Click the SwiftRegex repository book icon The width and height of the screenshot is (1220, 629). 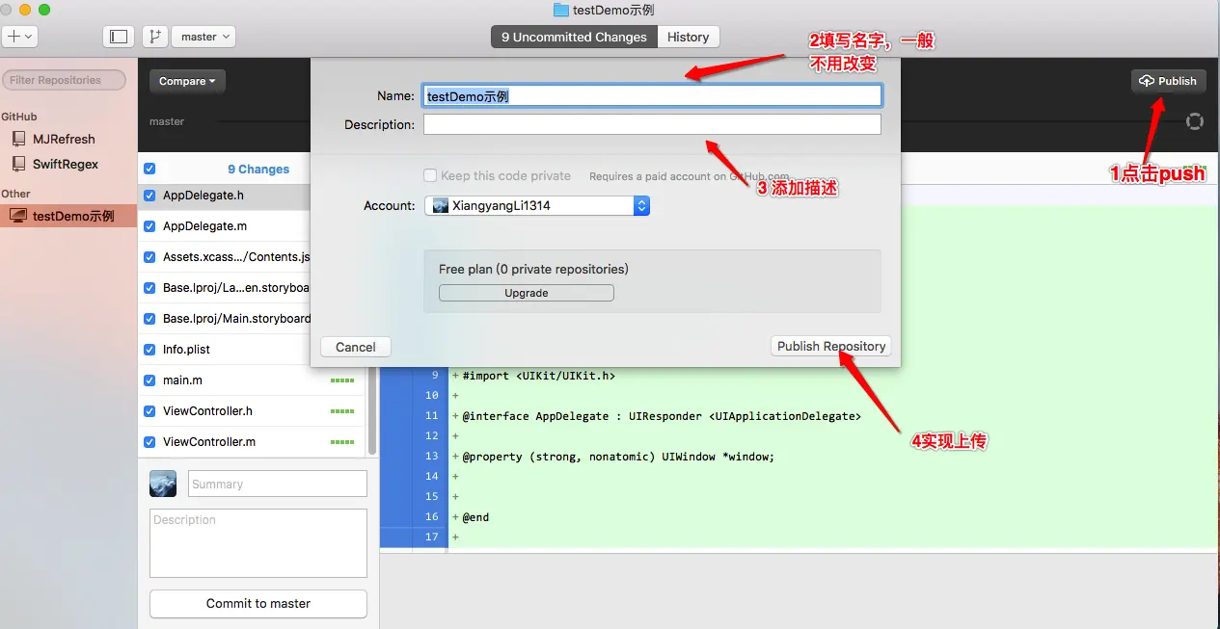[18, 164]
